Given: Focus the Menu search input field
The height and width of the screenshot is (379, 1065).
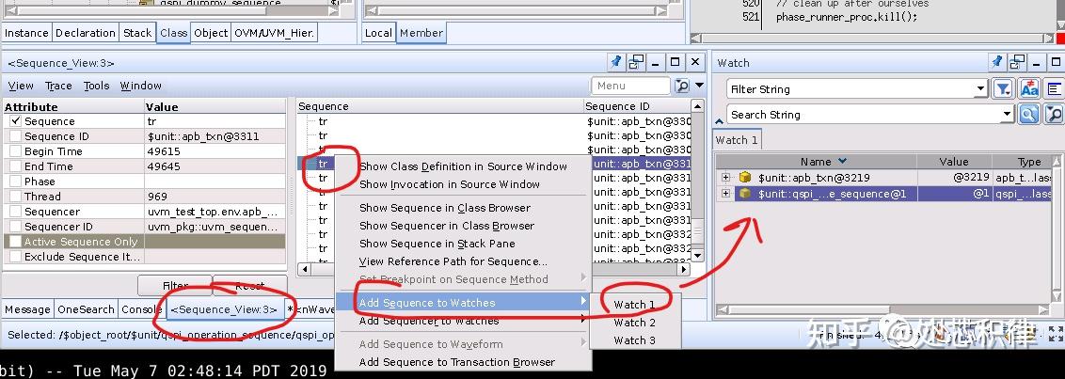Looking at the screenshot, I should 630,86.
